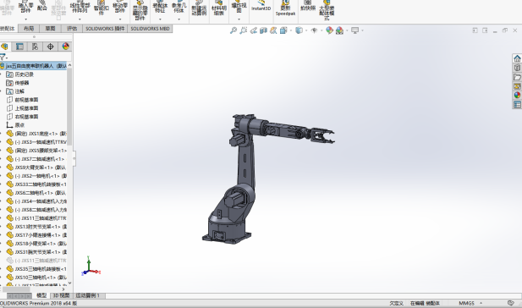
Task: Click the Smart Fasteners tool (智能扣件)
Action: [x=102, y=7]
